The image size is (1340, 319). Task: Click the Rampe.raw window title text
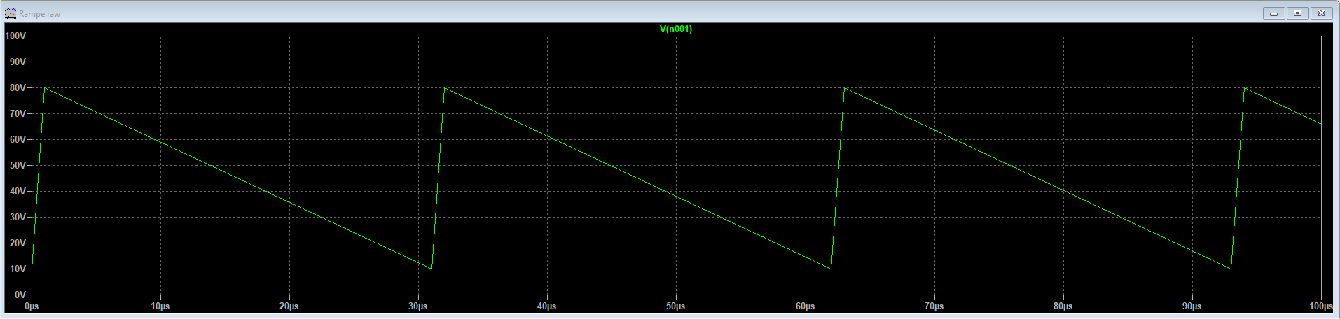click(39, 14)
